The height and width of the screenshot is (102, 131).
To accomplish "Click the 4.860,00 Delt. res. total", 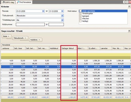I will click(x=43, y=97).
